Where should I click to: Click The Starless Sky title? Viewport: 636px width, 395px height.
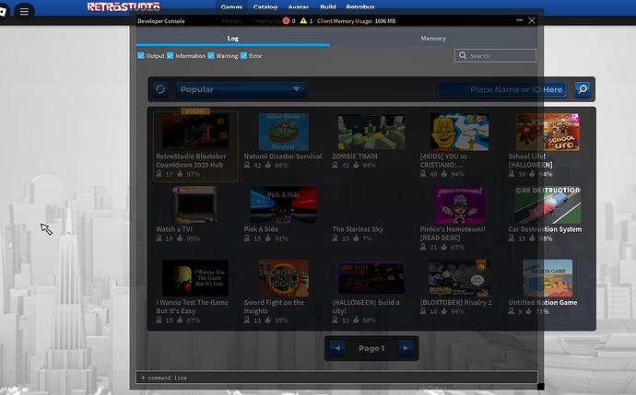[x=358, y=229]
